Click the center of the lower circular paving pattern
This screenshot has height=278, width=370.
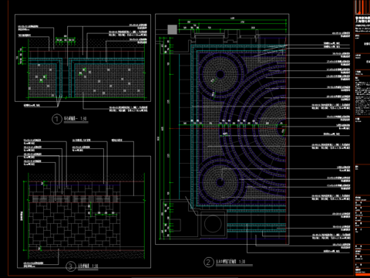pyautogui.click(x=220, y=182)
